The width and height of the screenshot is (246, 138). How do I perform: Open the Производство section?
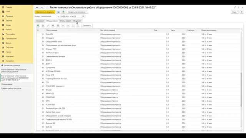[x=11, y=38]
